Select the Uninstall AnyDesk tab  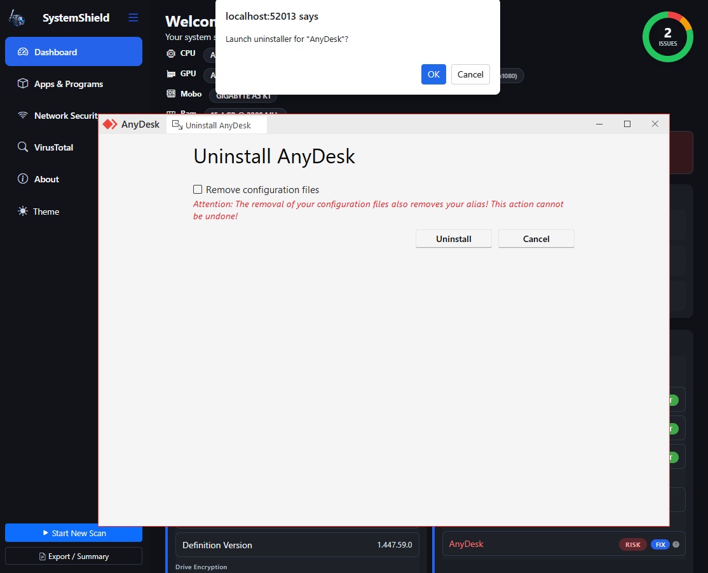[x=216, y=125]
